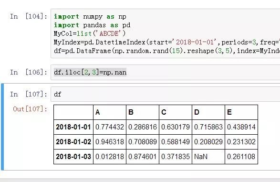Click the Out[107] output prompt
Image resolution: width=280 pixels, height=182 pixels.
[x=30, y=109]
